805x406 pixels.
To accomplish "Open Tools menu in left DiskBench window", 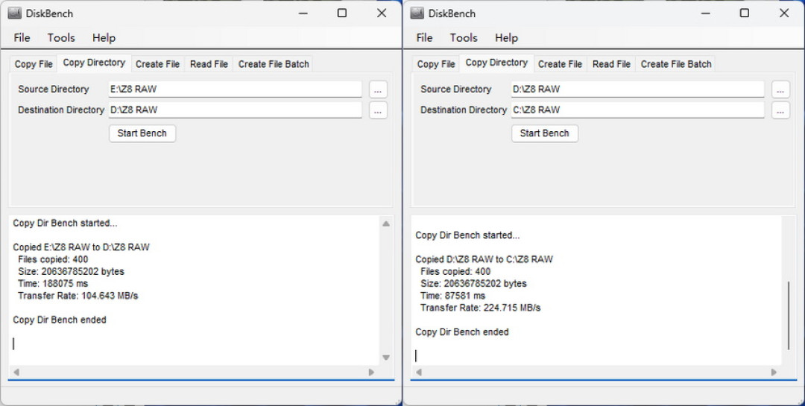I will click(x=61, y=37).
